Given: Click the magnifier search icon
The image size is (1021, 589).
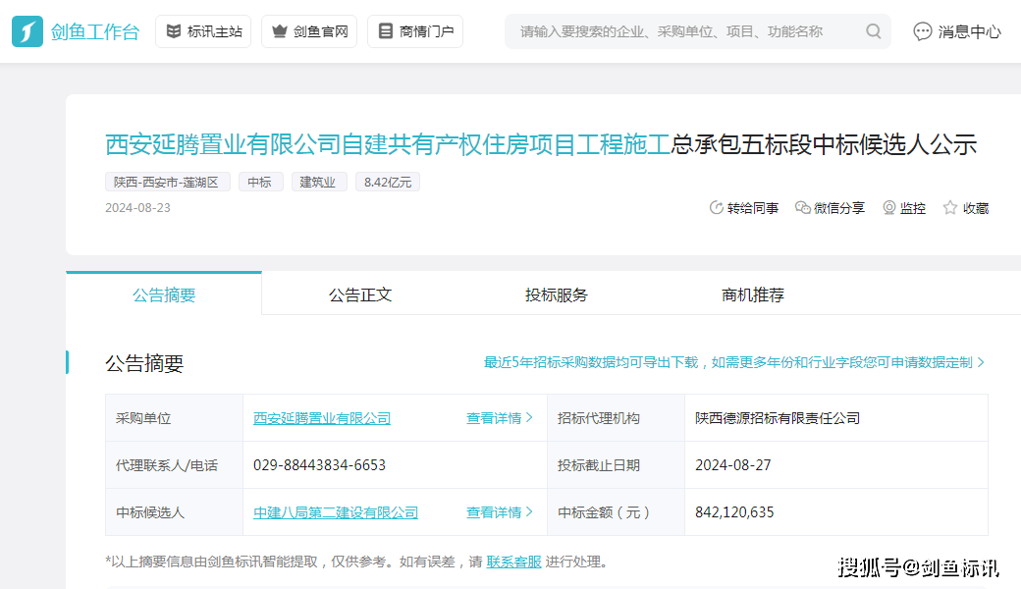Looking at the screenshot, I should coord(873,31).
